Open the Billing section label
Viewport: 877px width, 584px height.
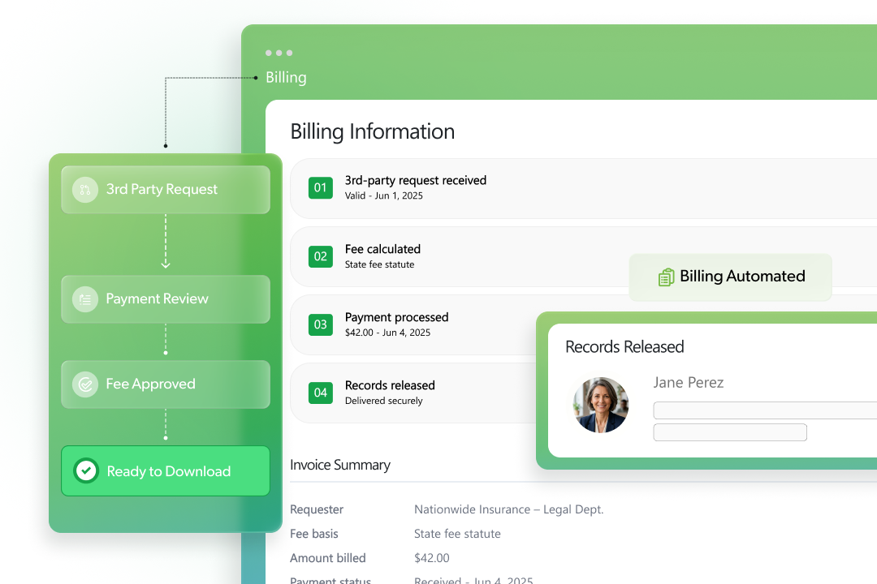(286, 78)
